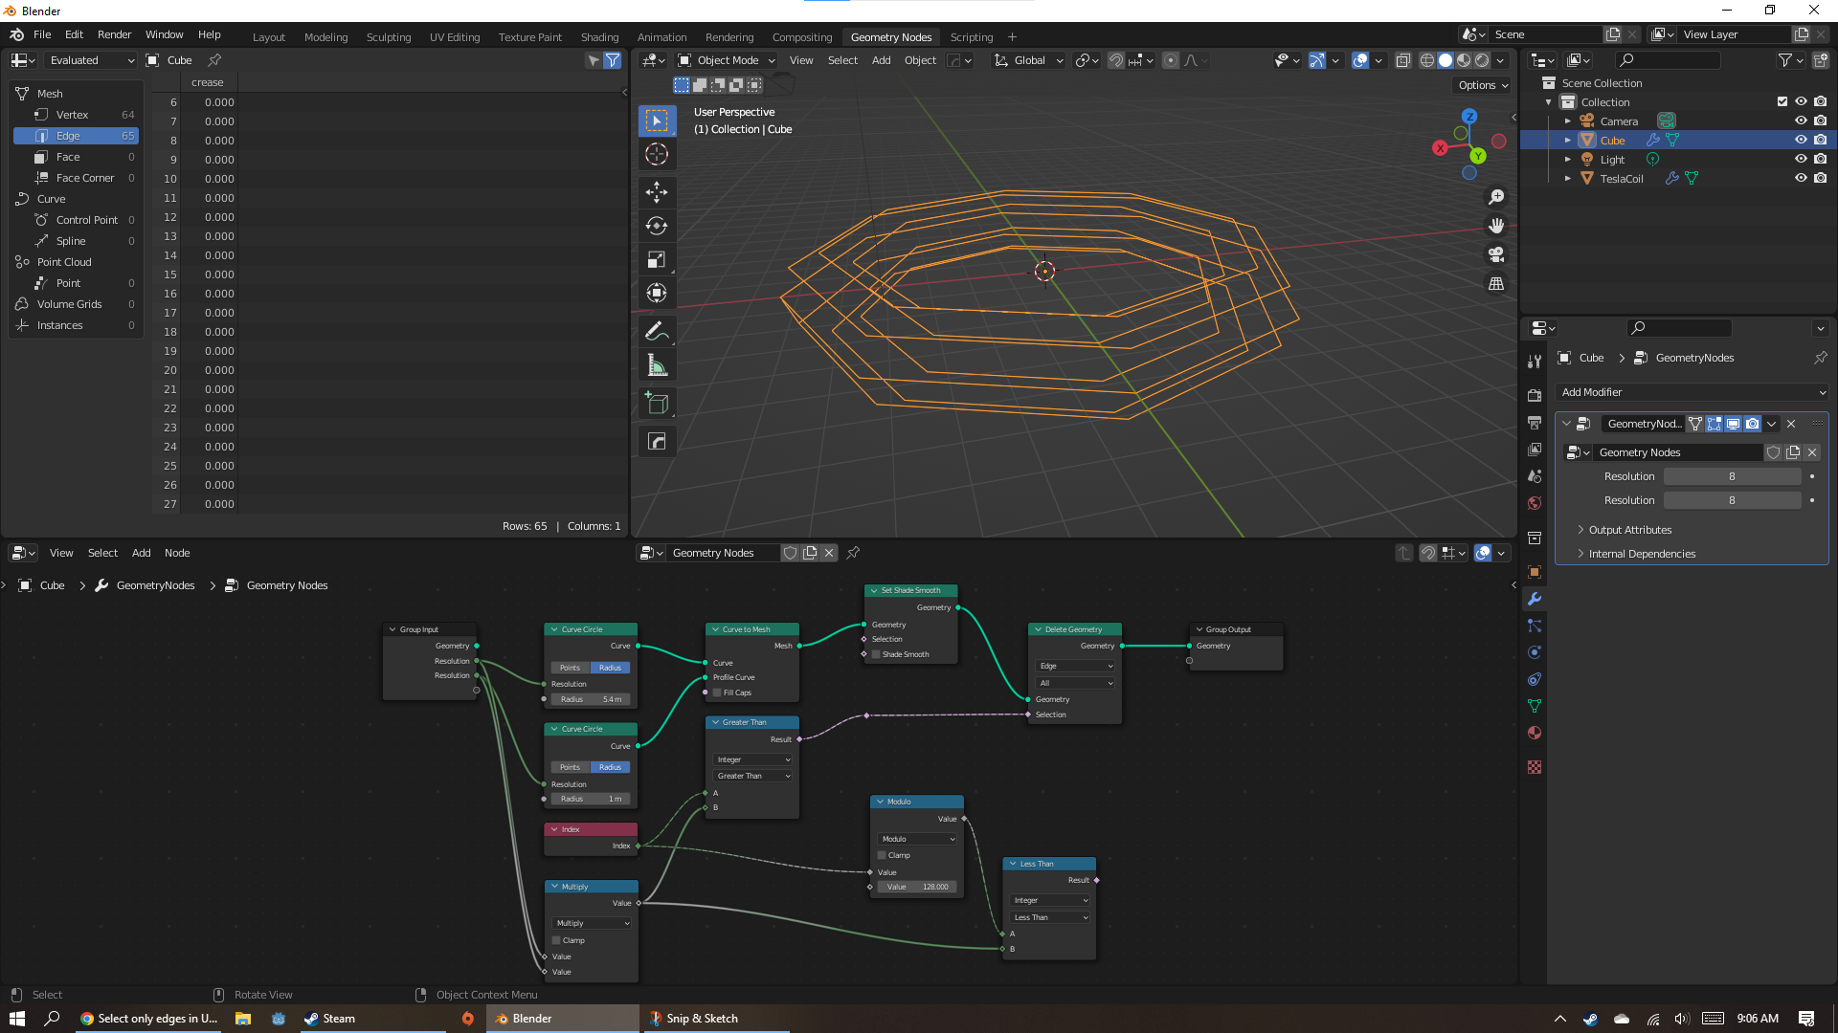Select rendered viewport shading mode
Viewport: 1838px width, 1033px height.
click(1482, 60)
